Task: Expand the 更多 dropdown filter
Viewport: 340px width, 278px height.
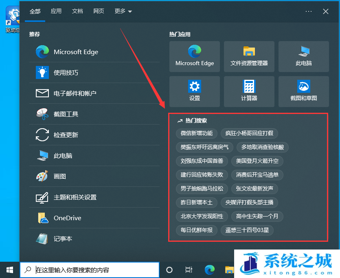Action: tap(123, 11)
